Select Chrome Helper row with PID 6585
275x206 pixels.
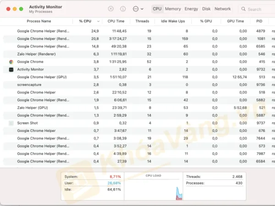click(139, 46)
